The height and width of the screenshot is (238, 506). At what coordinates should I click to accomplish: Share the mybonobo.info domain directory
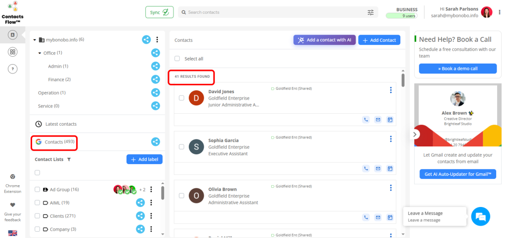tap(146, 39)
